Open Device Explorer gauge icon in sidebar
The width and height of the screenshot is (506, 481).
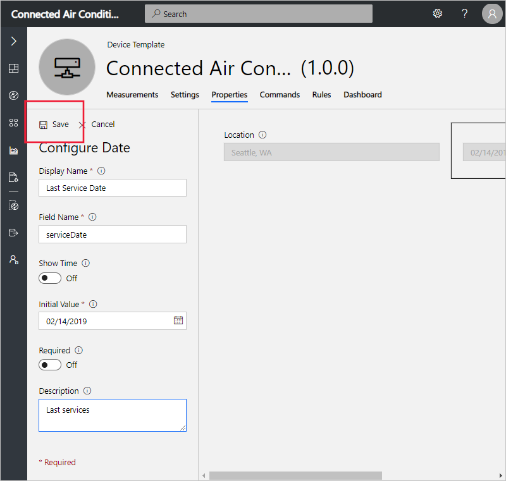click(13, 95)
